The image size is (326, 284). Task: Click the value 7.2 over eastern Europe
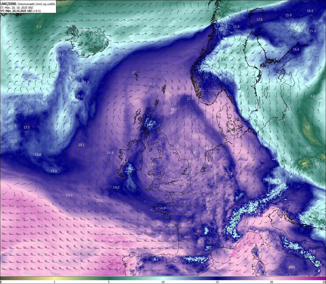(308, 148)
